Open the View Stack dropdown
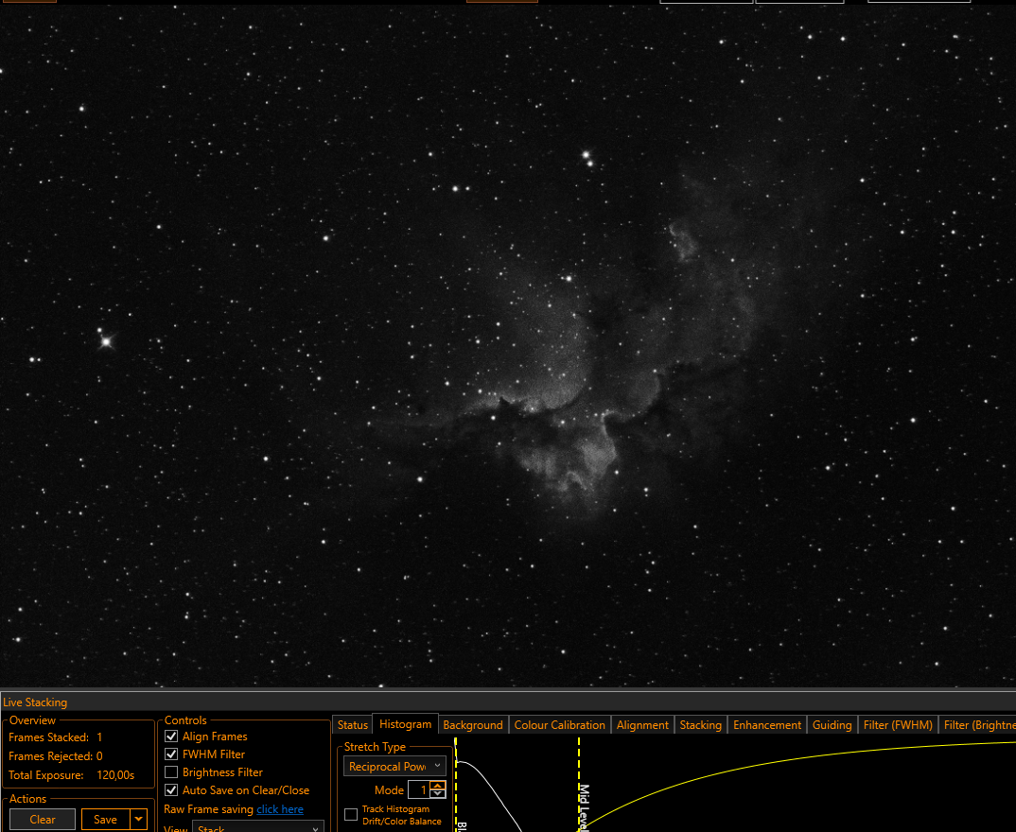The image size is (1016, 832). coord(258,828)
